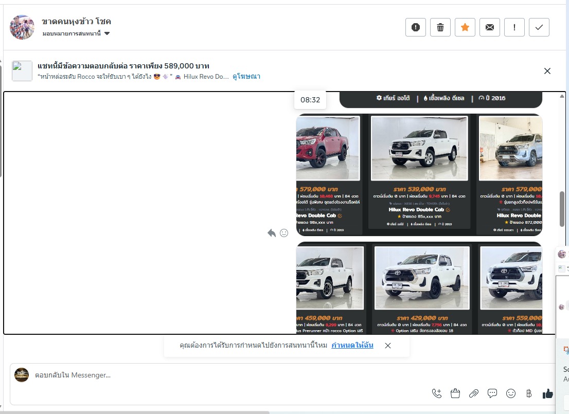The height and width of the screenshot is (414, 569).
Task: Open saved replies speech bubble icon
Action: 492,393
